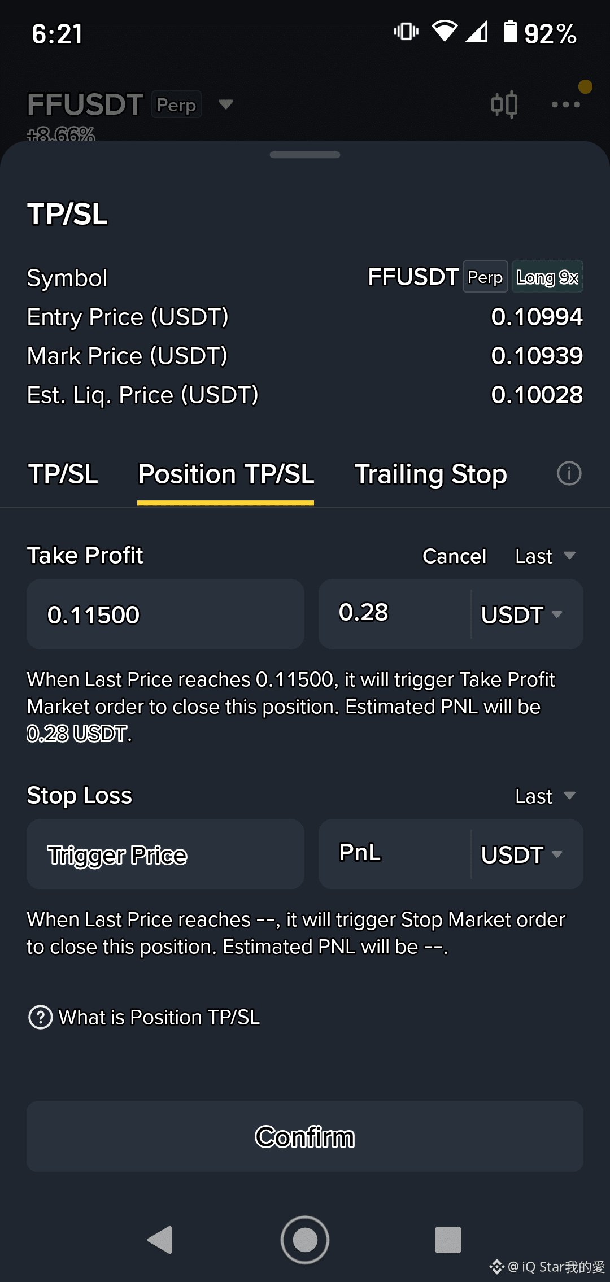Viewport: 610px width, 1282px height.
Task: Expand the FFUSDT symbol selector arrow
Action: point(226,104)
